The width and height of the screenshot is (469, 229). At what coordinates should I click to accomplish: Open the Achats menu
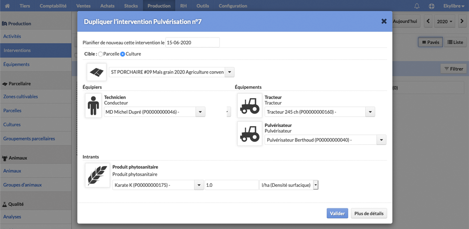pyautogui.click(x=107, y=6)
